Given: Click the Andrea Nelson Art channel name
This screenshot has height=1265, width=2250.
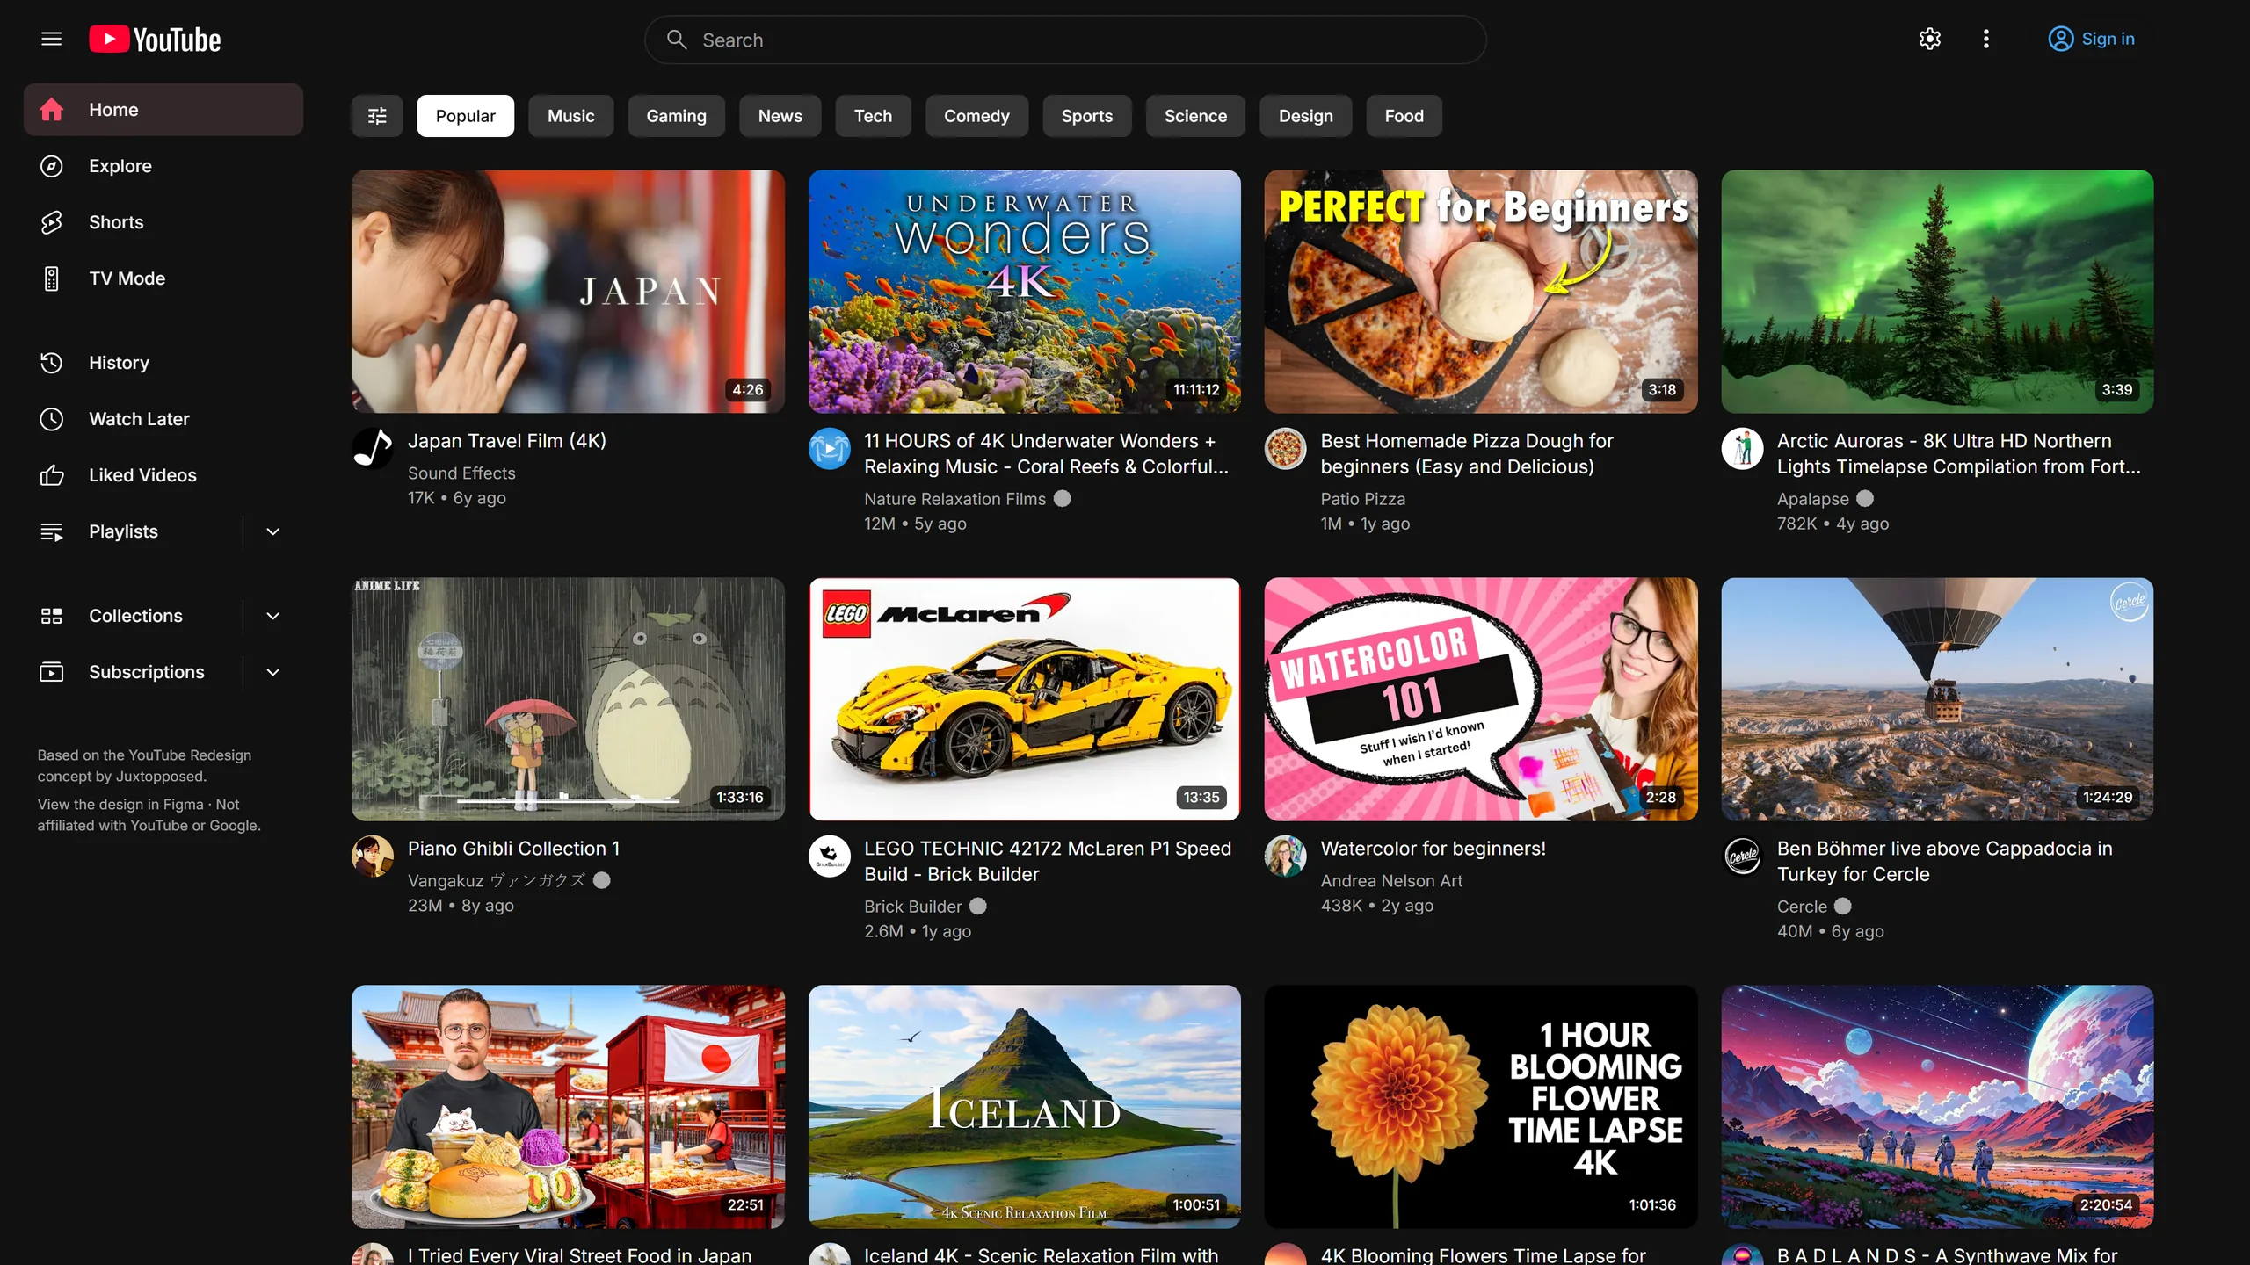Looking at the screenshot, I should click(1391, 880).
